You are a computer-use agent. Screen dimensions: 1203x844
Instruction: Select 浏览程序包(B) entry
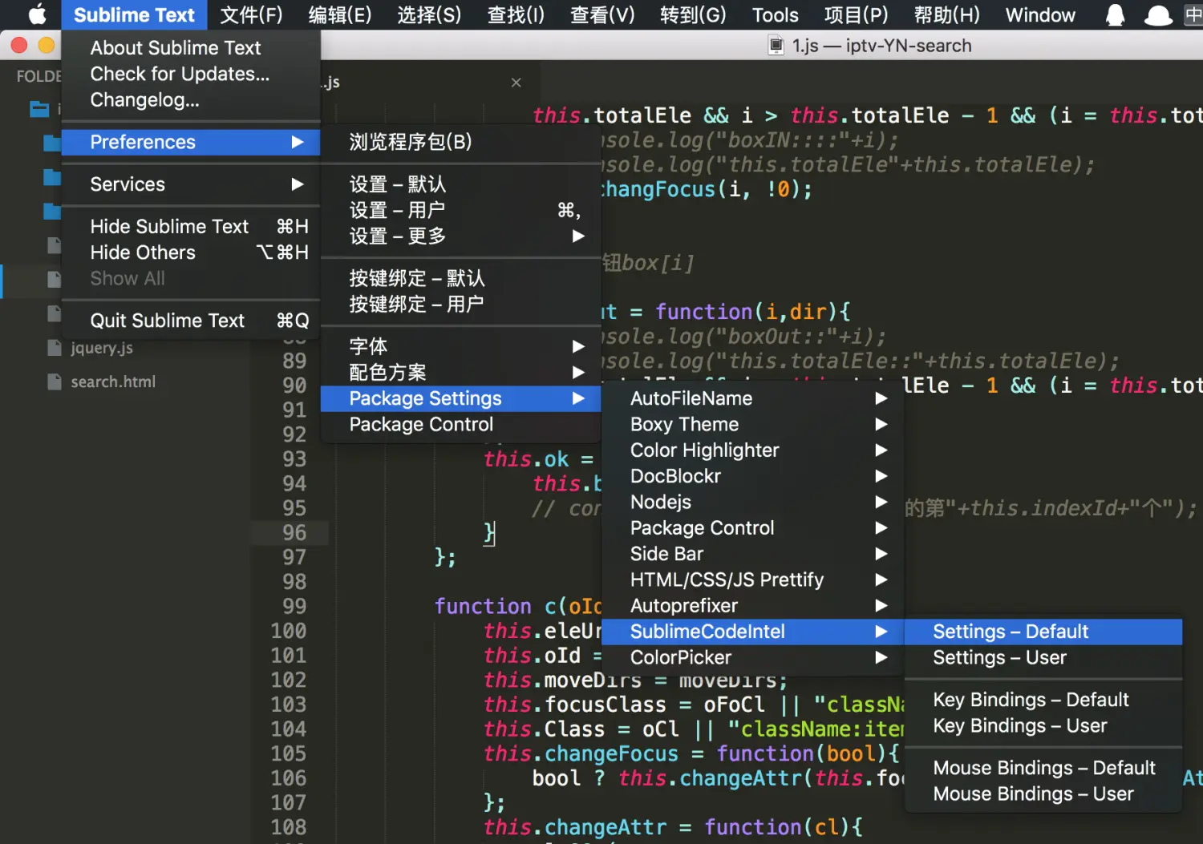[460, 142]
